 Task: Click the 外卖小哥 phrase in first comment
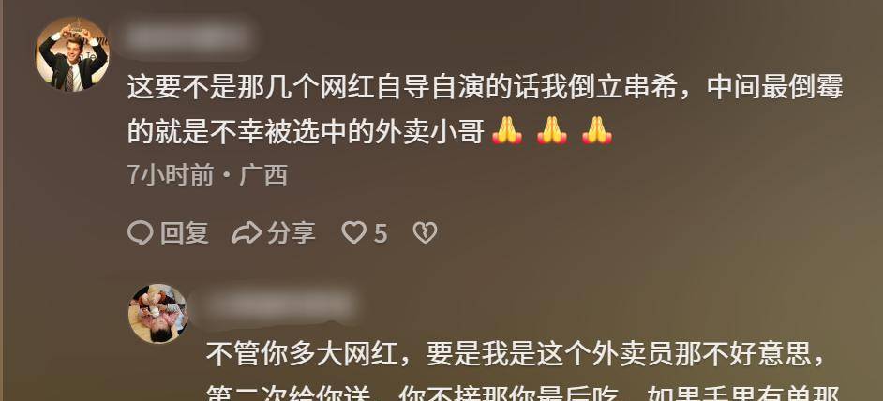click(x=430, y=132)
